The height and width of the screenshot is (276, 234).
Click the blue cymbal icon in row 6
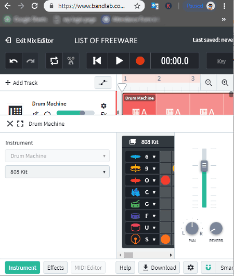(x=135, y=156)
